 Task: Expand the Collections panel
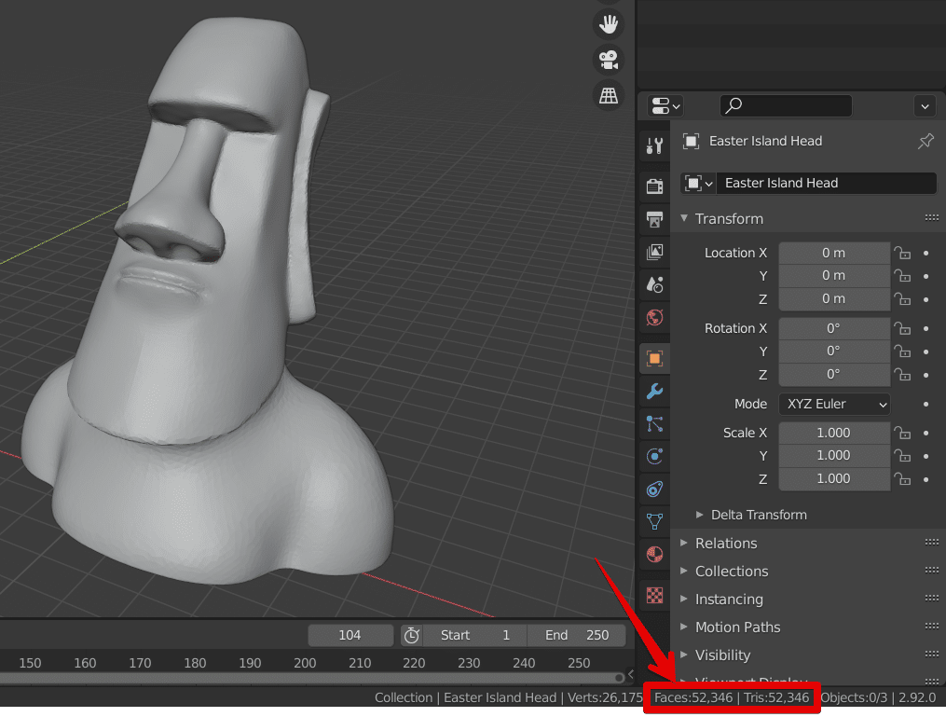tap(684, 571)
